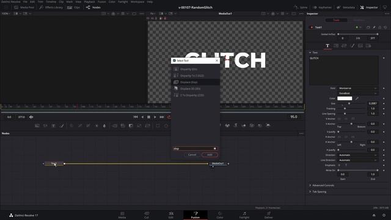Mute audio with speaker icon
This screenshot has height=220, width=391.
[x=31, y=117]
